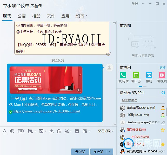Expand the picture icon dropdown arrow
This screenshot has height=155, width=167.
46,131
